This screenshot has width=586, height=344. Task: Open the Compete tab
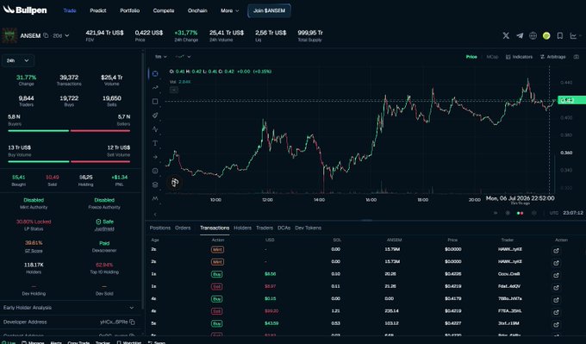pos(164,10)
